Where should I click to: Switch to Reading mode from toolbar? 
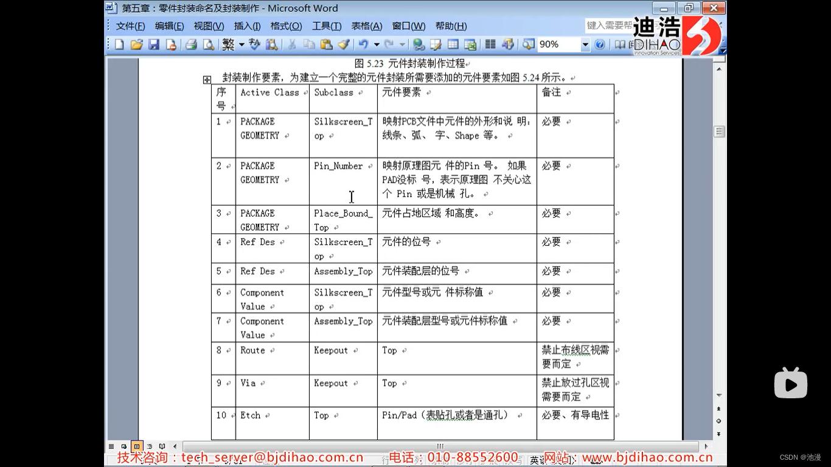pyautogui.click(x=619, y=44)
